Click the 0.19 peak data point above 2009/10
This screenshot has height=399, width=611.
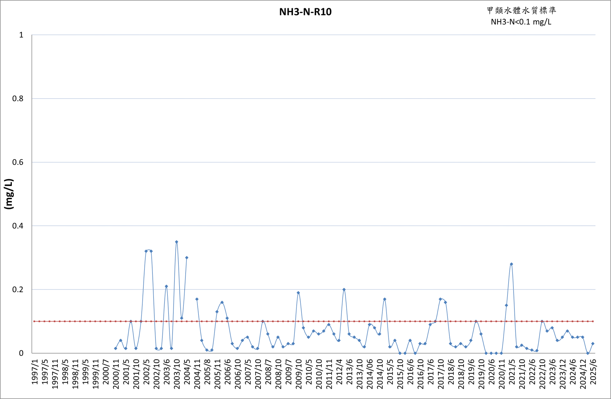tap(298, 293)
